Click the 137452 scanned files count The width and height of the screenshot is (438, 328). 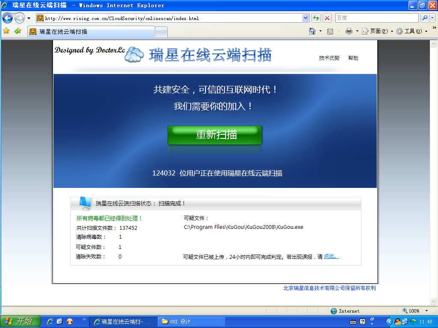[x=128, y=228]
